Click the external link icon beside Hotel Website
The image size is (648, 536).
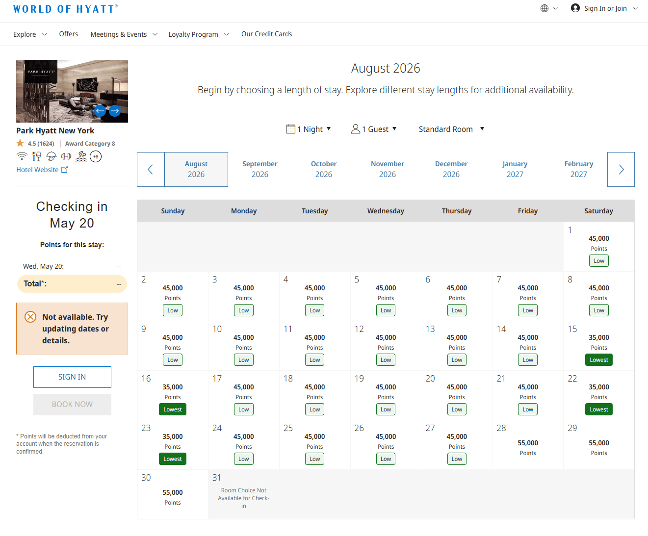click(64, 170)
